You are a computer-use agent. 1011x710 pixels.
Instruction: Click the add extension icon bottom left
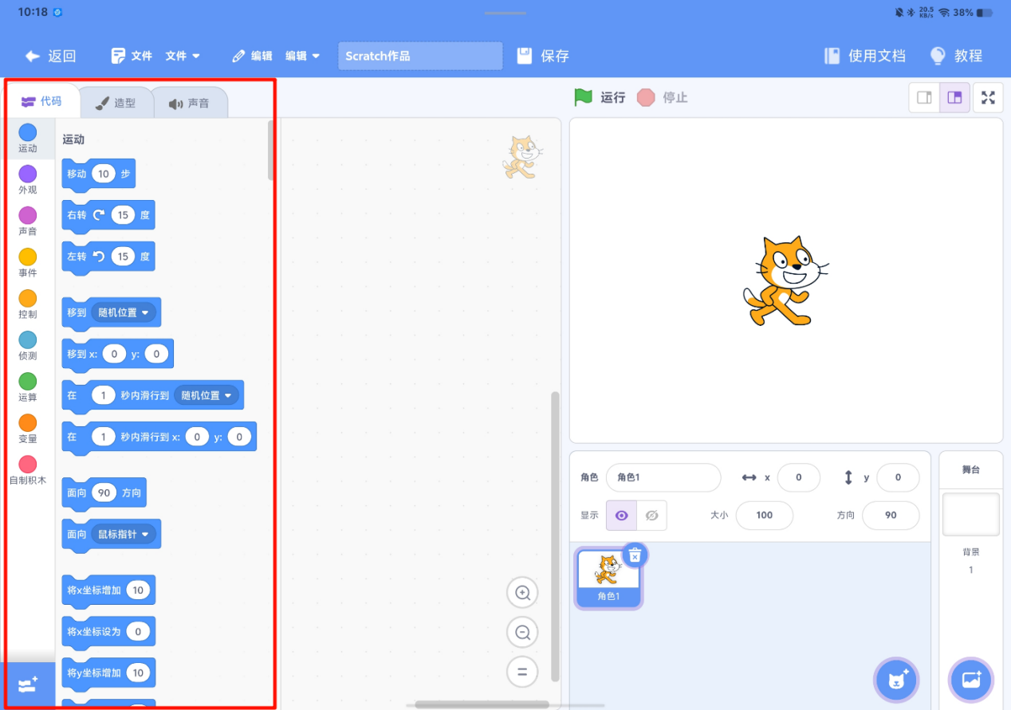point(26,685)
